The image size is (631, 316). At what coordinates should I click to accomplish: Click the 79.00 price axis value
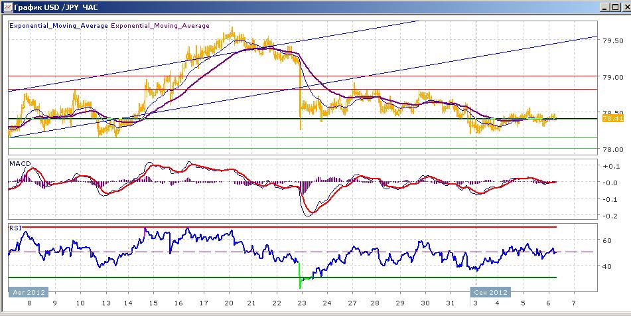[x=612, y=76]
